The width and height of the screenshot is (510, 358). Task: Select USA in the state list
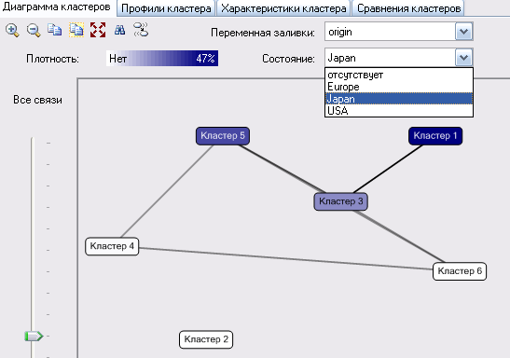click(x=399, y=111)
